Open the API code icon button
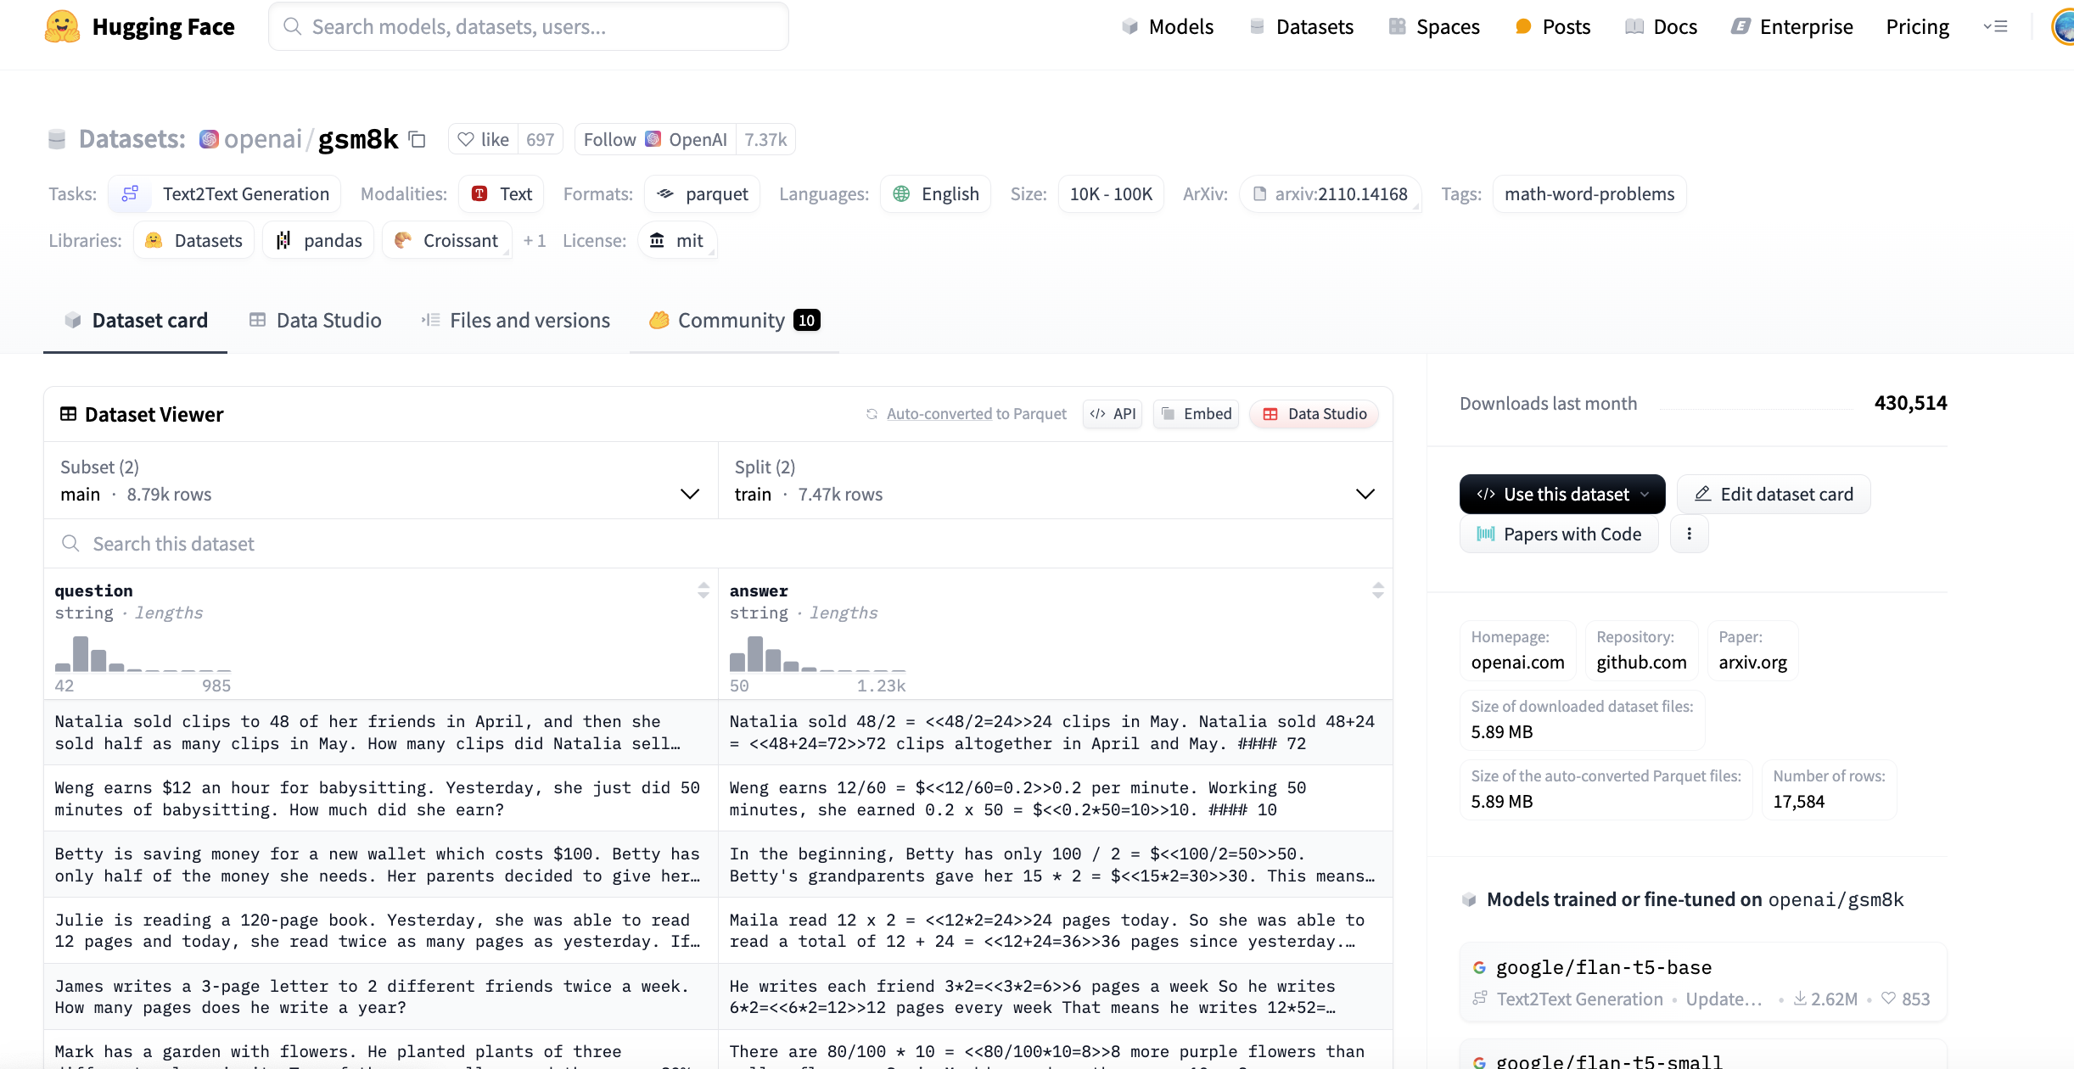Viewport: 2074px width, 1069px height. click(x=1113, y=414)
